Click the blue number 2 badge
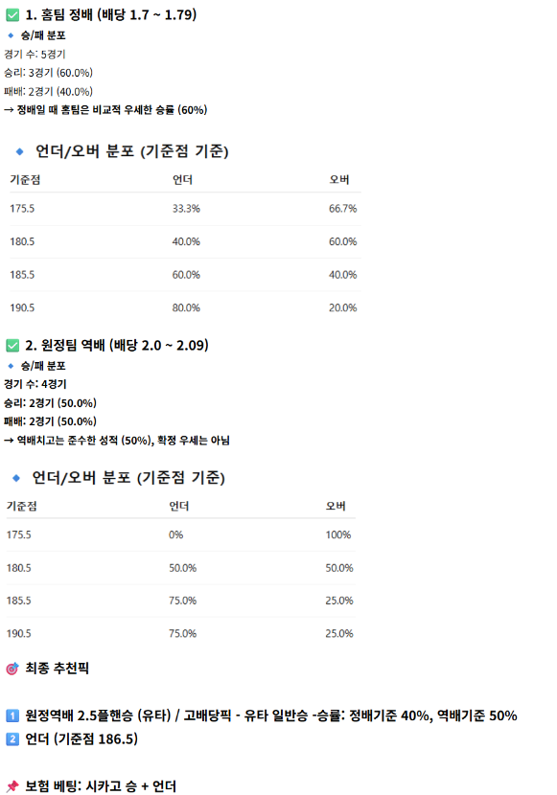Viewport: 557px width, 795px height. tap(12, 739)
